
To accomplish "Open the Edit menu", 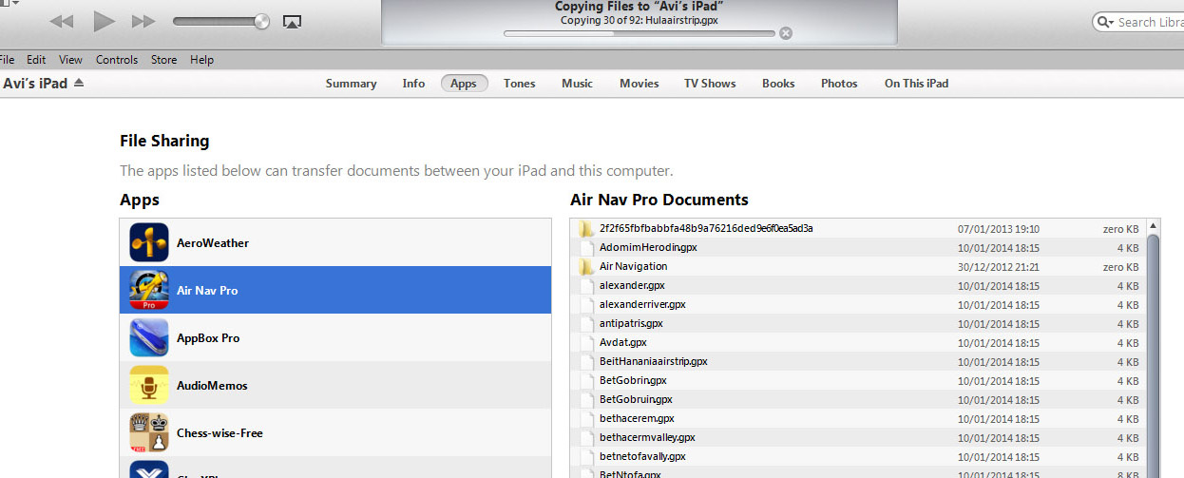I will pos(36,59).
